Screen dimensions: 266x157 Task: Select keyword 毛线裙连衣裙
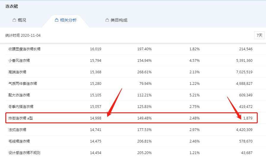pyautogui.click(x=19, y=141)
